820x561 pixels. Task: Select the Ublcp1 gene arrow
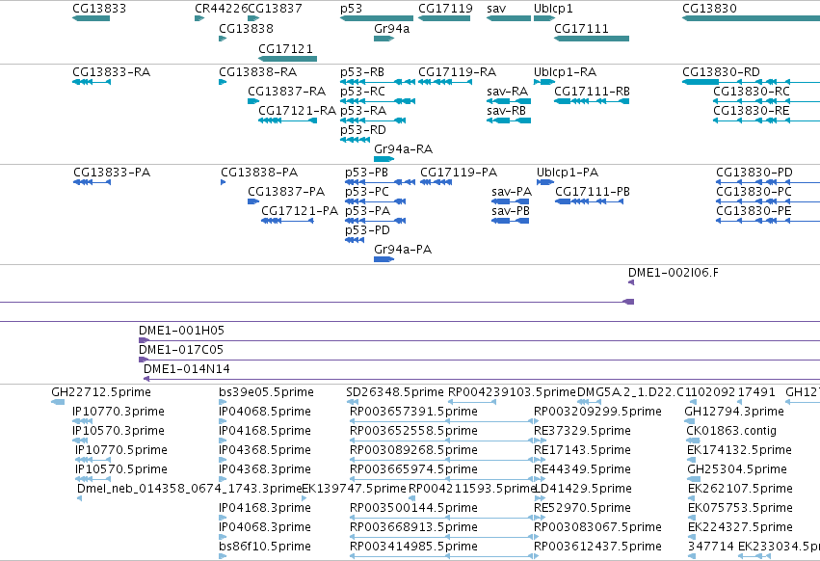(544, 18)
